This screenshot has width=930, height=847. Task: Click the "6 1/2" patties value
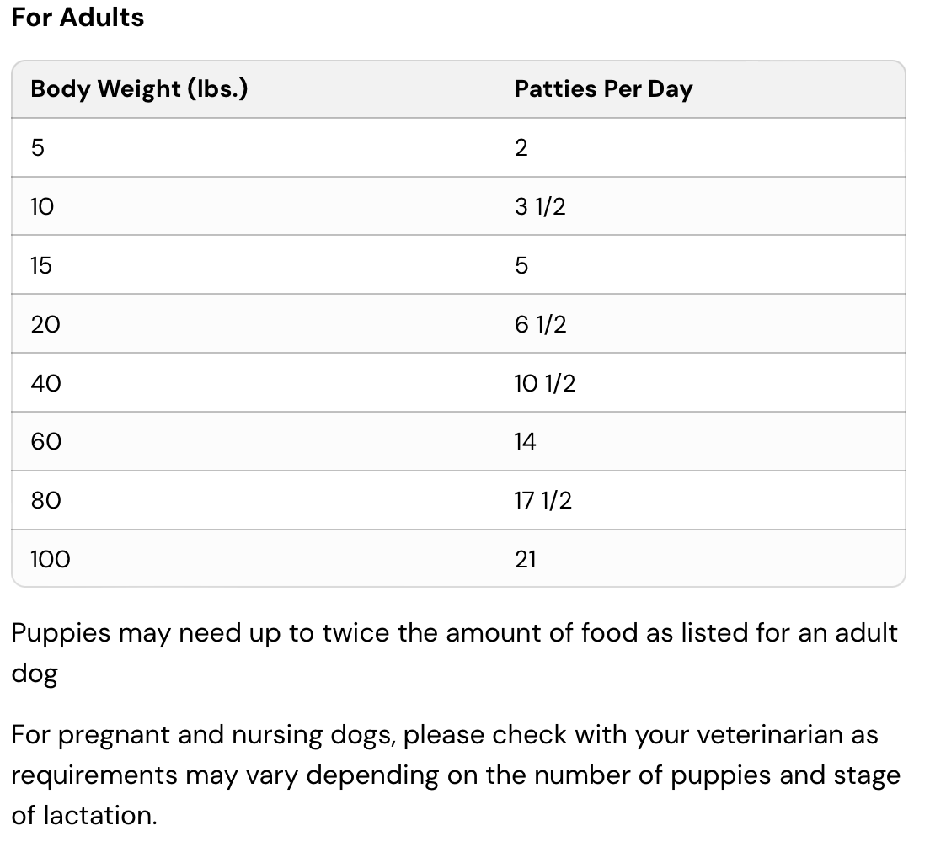540,325
